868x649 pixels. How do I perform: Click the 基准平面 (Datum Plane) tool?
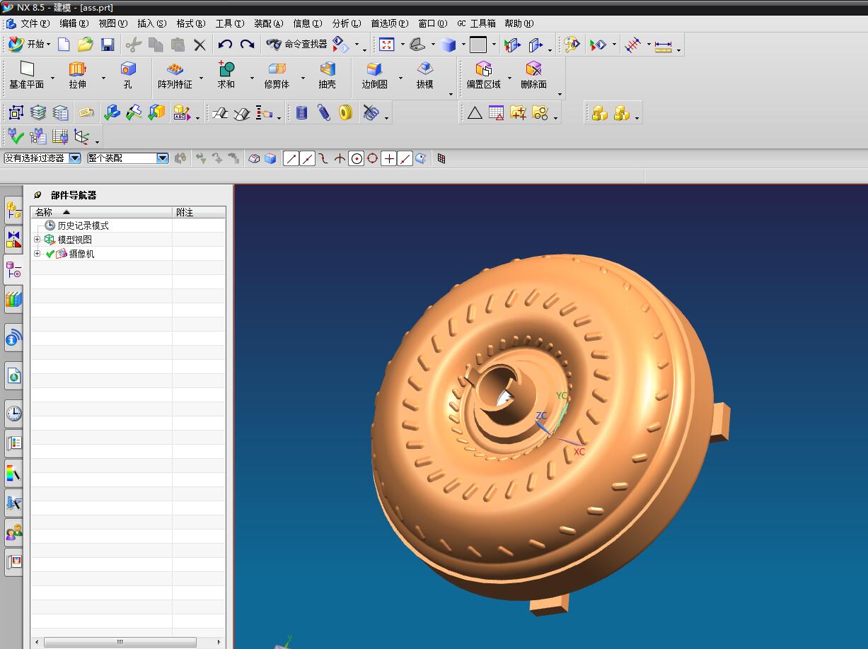(27, 75)
